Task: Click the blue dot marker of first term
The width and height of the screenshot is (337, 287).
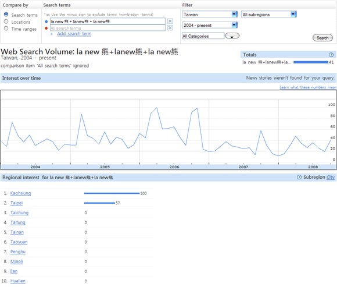Action: tap(46, 22)
